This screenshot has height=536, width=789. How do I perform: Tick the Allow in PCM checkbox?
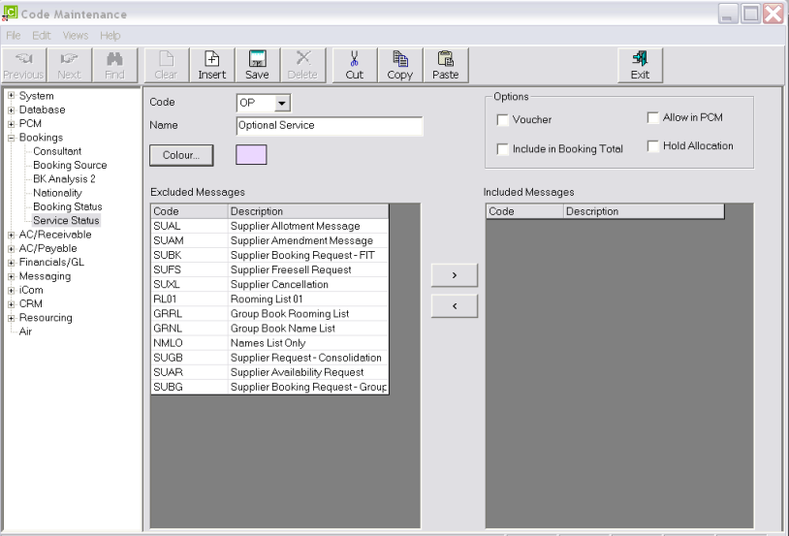coord(652,118)
